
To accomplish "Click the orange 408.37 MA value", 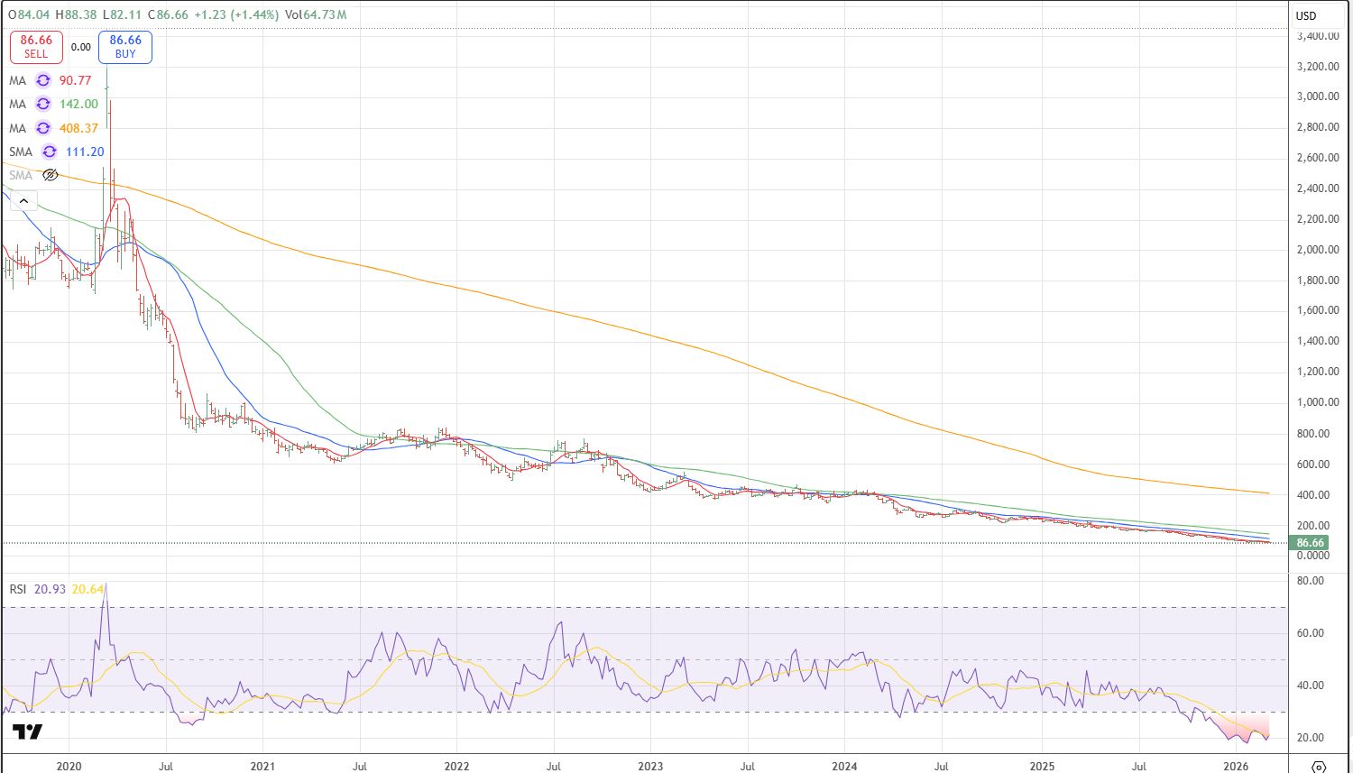I will pos(78,128).
